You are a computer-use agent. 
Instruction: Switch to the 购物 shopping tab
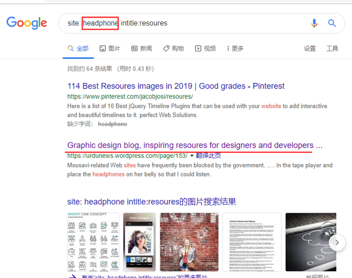[173, 48]
